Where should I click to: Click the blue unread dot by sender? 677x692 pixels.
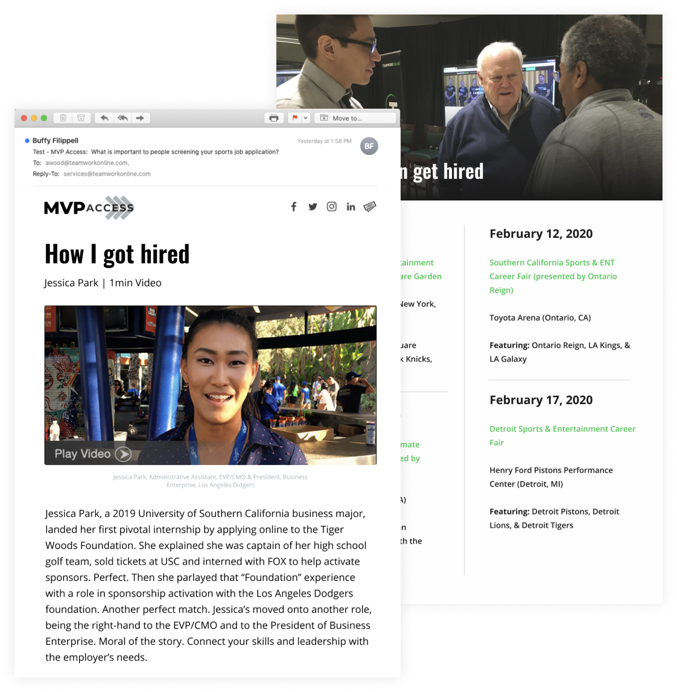(x=27, y=141)
